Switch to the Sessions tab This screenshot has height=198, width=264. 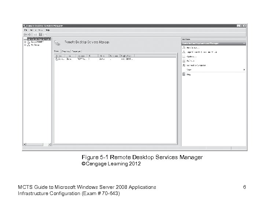tap(66, 51)
